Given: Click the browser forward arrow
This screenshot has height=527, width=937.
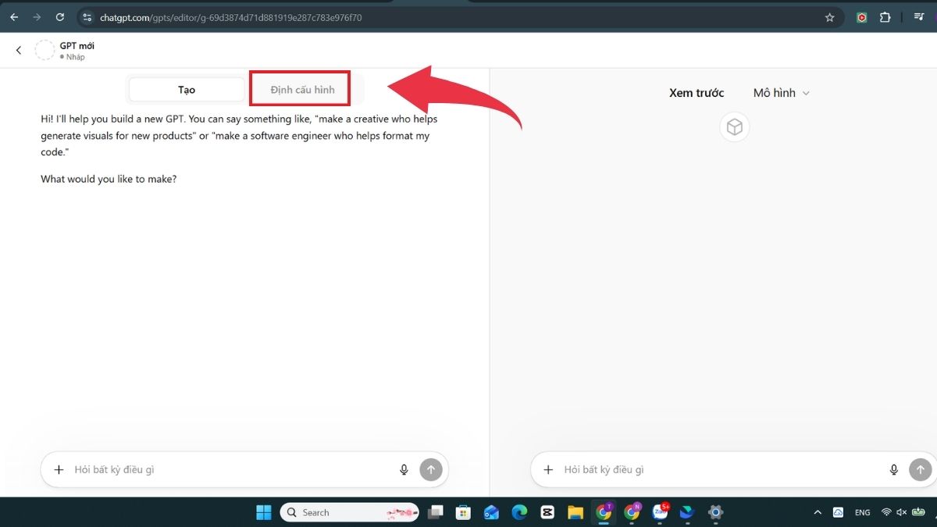Looking at the screenshot, I should pyautogui.click(x=37, y=17).
